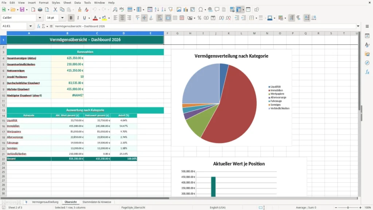The height and width of the screenshot is (210, 373).
Task: Click the Add Decimal Place icon
Action: (x=221, y=18)
